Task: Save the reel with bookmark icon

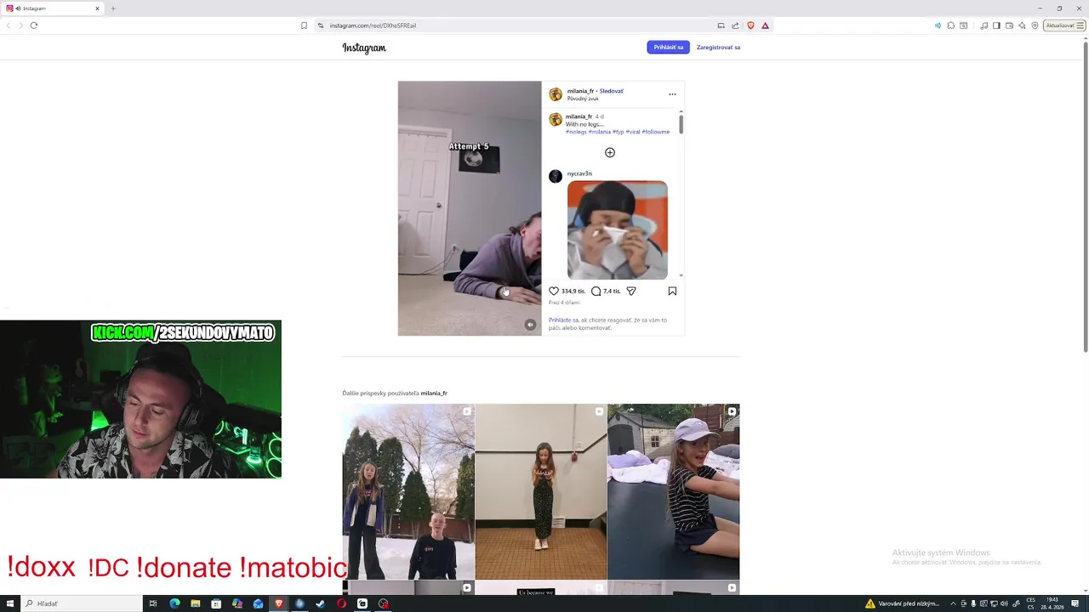Action: pyautogui.click(x=672, y=291)
